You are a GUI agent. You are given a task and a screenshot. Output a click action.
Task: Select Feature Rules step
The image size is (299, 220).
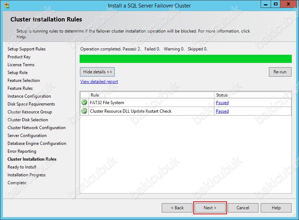point(20,88)
